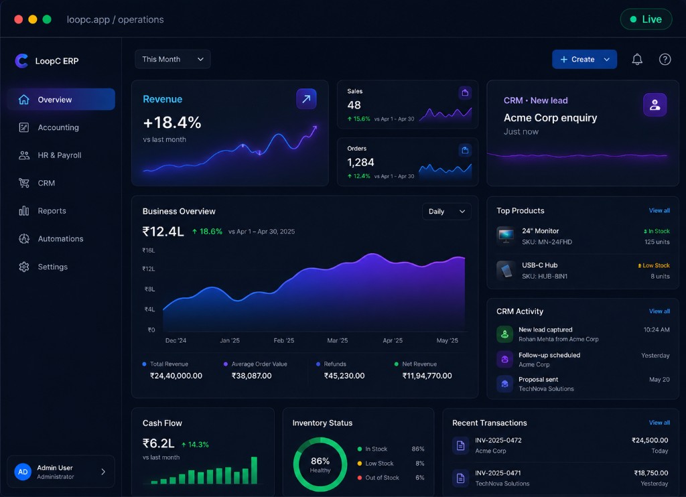Click the HR & Payroll people icon
Screen dimensions: 686x497
point(24,155)
